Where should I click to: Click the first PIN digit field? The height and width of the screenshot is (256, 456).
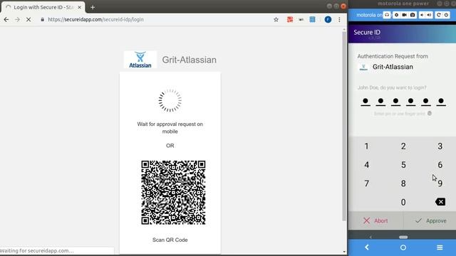[366, 102]
